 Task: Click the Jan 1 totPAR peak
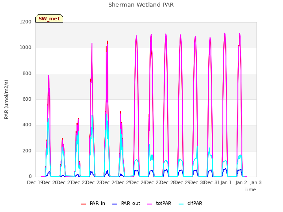(225, 34)
